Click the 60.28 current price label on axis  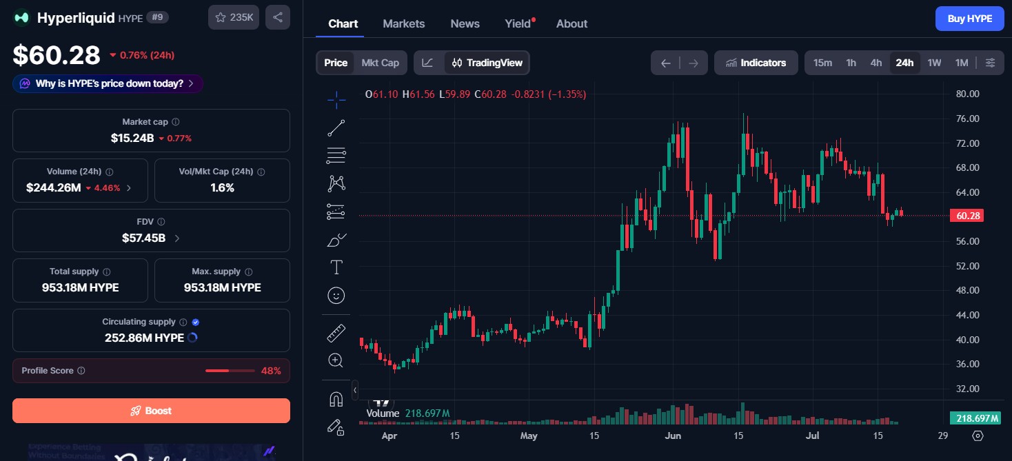point(968,216)
